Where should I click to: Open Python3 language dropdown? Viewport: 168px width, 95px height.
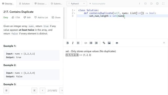point(77,4)
